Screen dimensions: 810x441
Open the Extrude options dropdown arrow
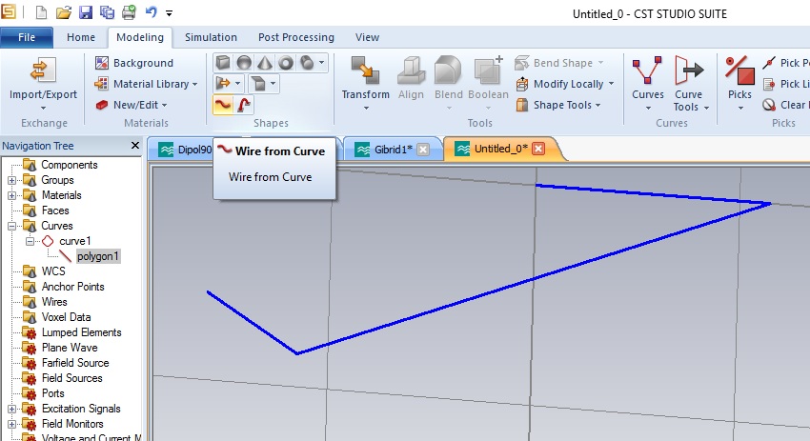(237, 83)
